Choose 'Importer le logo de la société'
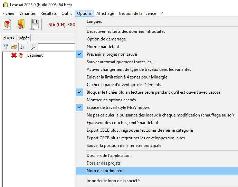 click(x=113, y=181)
